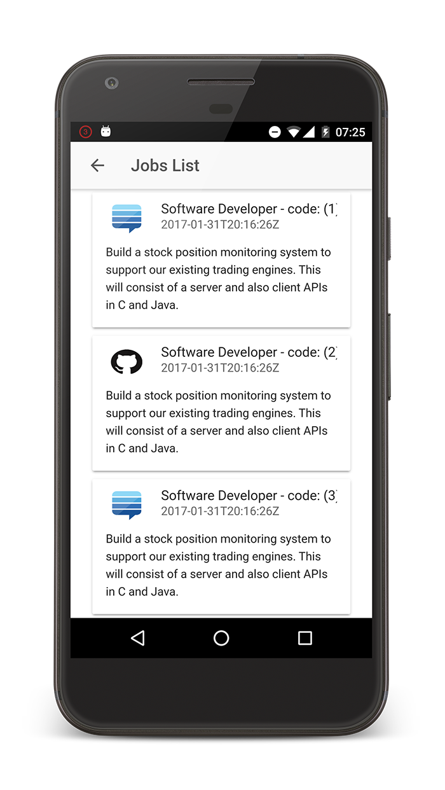Tap the Android home circle button

[221, 638]
